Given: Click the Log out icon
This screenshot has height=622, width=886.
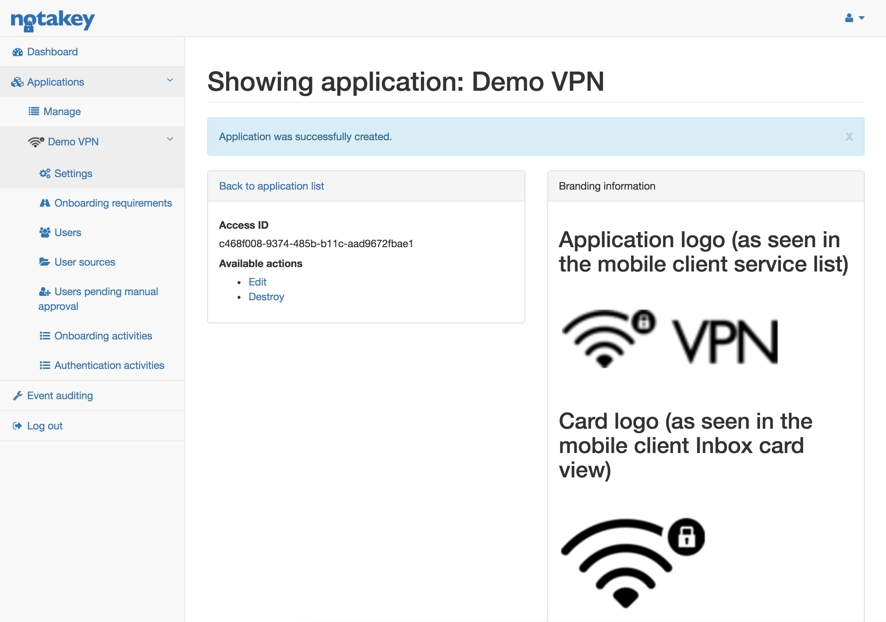Looking at the screenshot, I should 18,426.
